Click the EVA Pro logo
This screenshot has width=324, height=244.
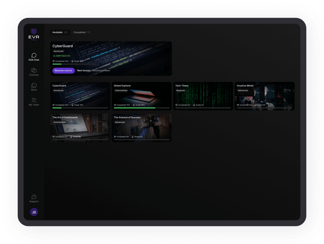34,35
